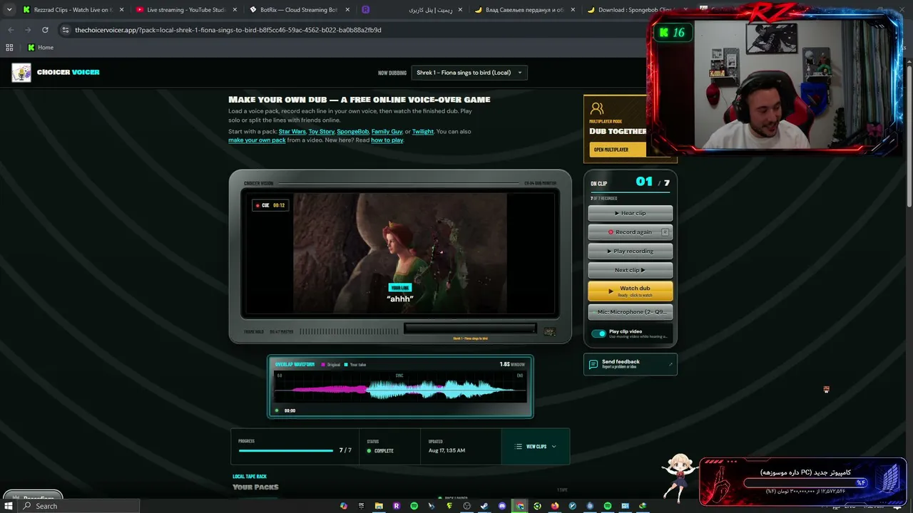Click the Send feedback chat icon
The height and width of the screenshot is (513, 913).
point(593,364)
